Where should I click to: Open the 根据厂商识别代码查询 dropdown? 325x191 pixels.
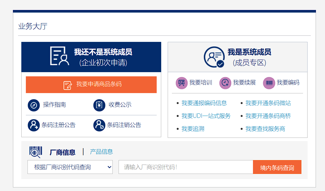70,167
